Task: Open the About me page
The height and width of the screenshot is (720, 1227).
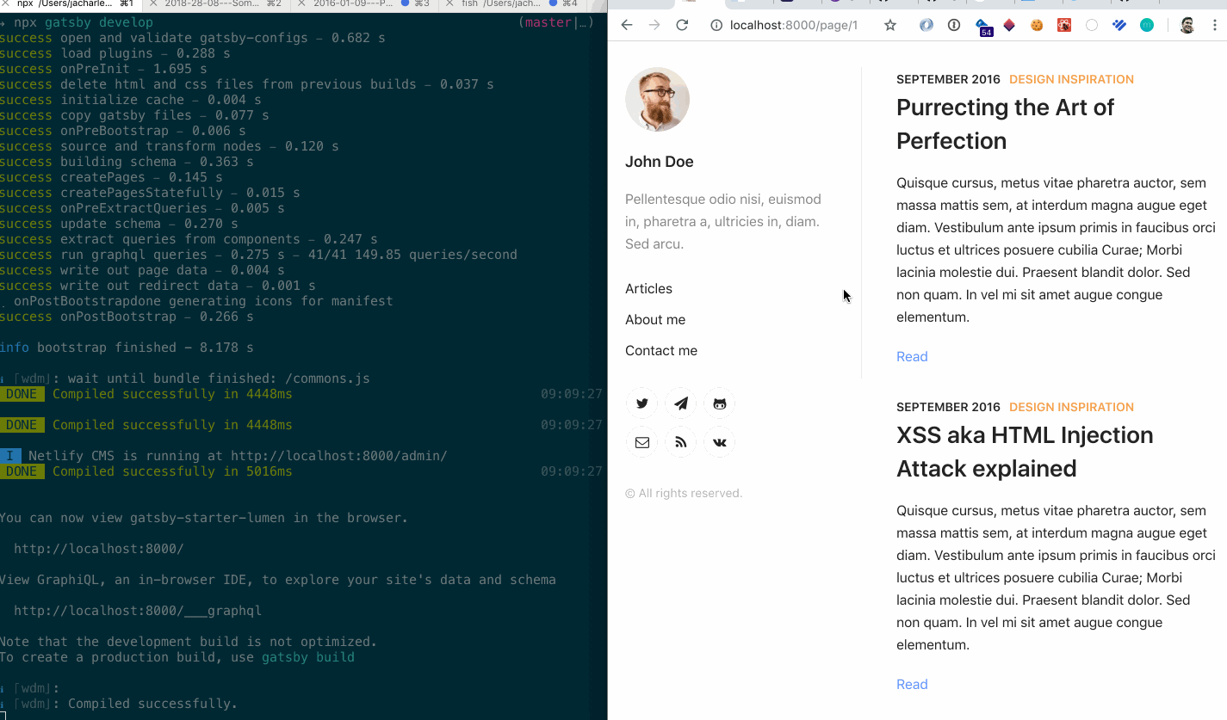Action: pos(655,319)
